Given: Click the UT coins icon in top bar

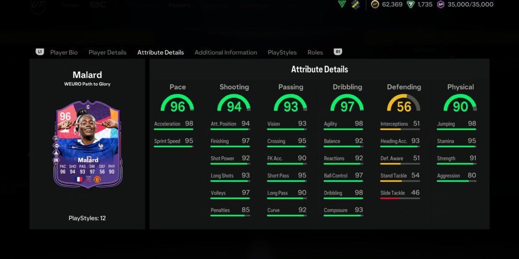Looking at the screenshot, I should tap(375, 5).
